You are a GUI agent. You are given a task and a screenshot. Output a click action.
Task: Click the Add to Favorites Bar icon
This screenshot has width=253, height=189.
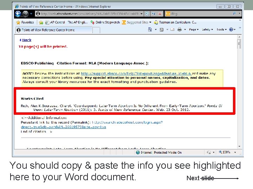tap(41, 22)
